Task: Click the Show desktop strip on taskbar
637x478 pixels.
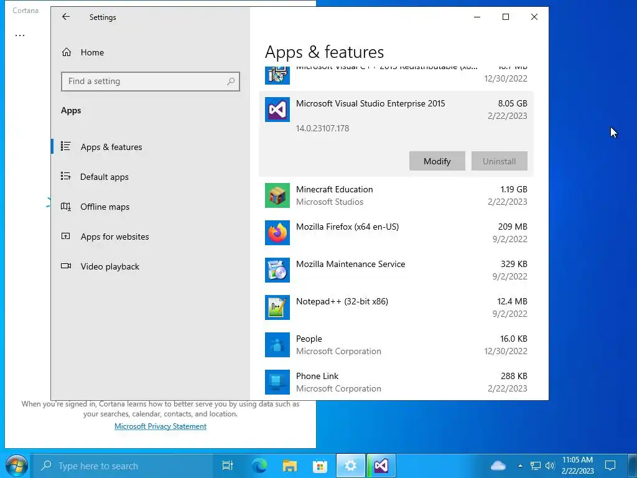Action: [x=633, y=466]
